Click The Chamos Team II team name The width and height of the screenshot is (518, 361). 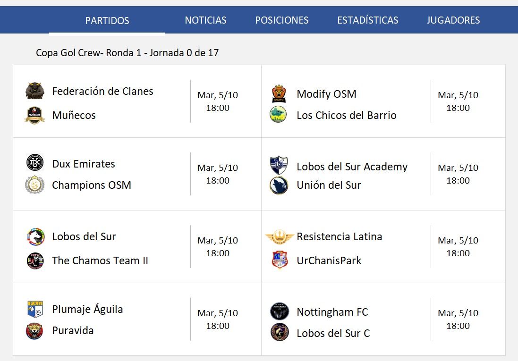pyautogui.click(x=100, y=260)
